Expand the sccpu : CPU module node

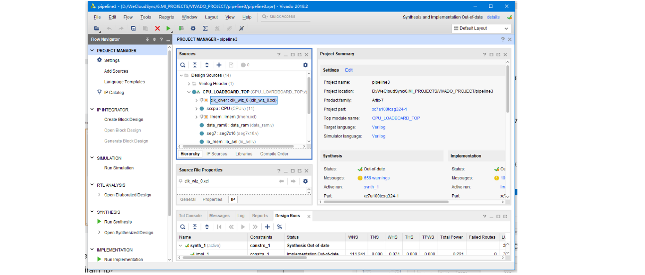pos(196,108)
